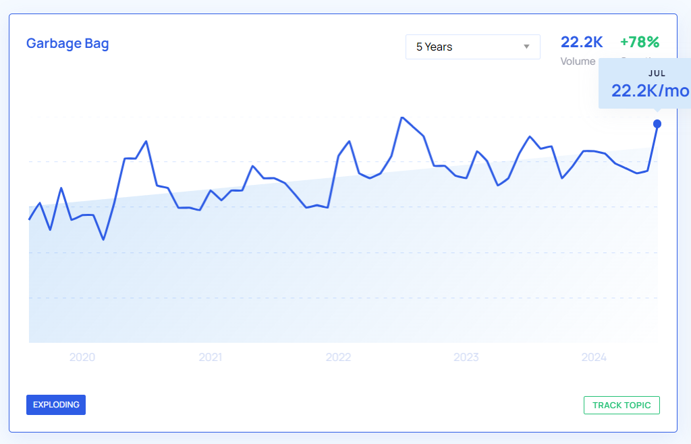
Task: Click the 22.2K/mo tooltip value
Action: tap(651, 90)
